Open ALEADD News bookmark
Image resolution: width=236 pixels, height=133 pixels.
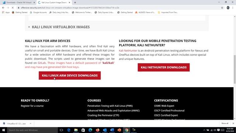click(145, 12)
